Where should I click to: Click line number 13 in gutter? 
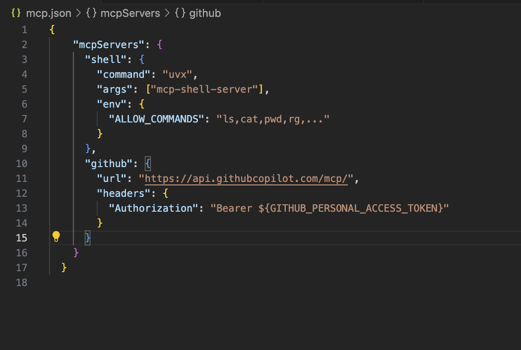[x=22, y=208]
